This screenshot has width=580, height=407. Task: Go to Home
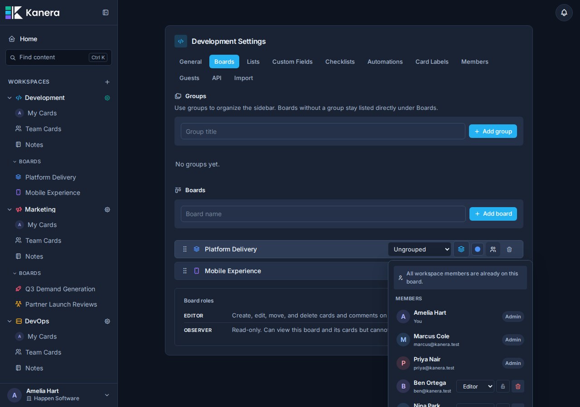tap(29, 39)
